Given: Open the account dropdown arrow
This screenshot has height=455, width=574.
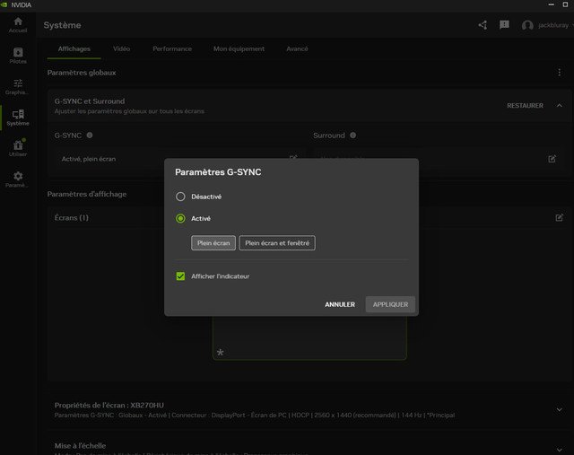Looking at the screenshot, I should tap(572, 25).
